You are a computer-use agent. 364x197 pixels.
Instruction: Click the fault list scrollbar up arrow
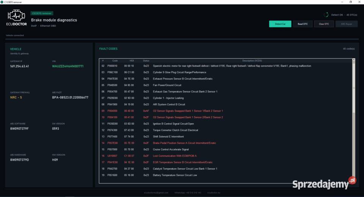pyautogui.click(x=353, y=60)
